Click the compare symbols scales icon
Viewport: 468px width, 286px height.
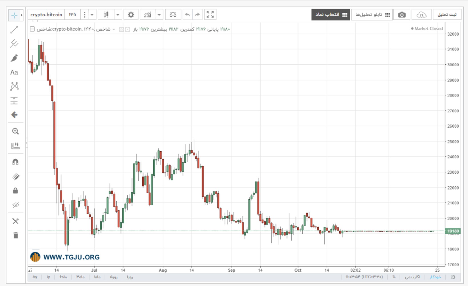tap(173, 15)
